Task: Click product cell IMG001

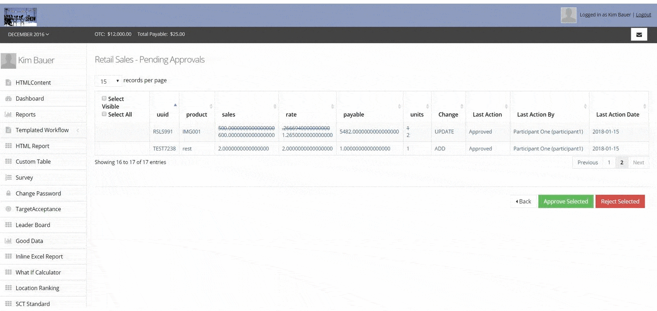Action: (x=191, y=132)
